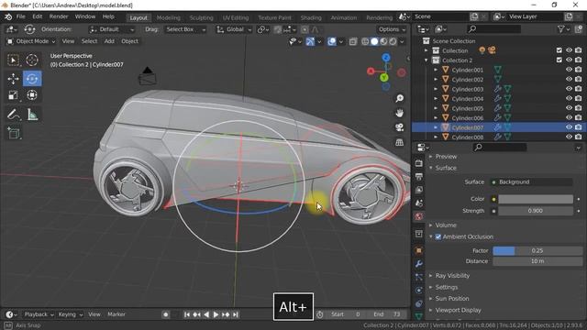Click the outliner search field
Image resolution: width=587 pixels, height=330 pixels.
click(x=494, y=29)
